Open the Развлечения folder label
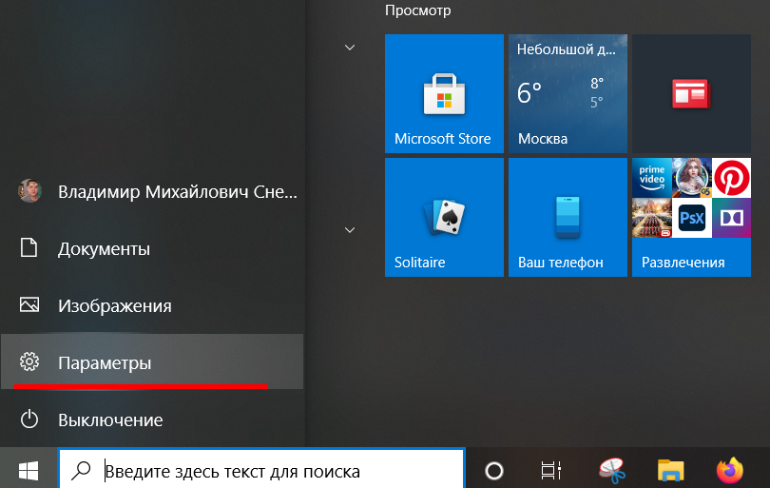This screenshot has height=488, width=770. [683, 263]
